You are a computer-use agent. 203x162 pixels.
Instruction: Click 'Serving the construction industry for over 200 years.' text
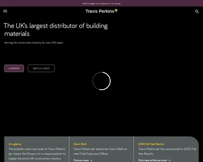point(34,43)
